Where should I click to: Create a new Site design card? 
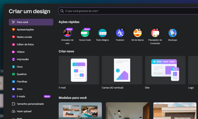(x=165, y=70)
